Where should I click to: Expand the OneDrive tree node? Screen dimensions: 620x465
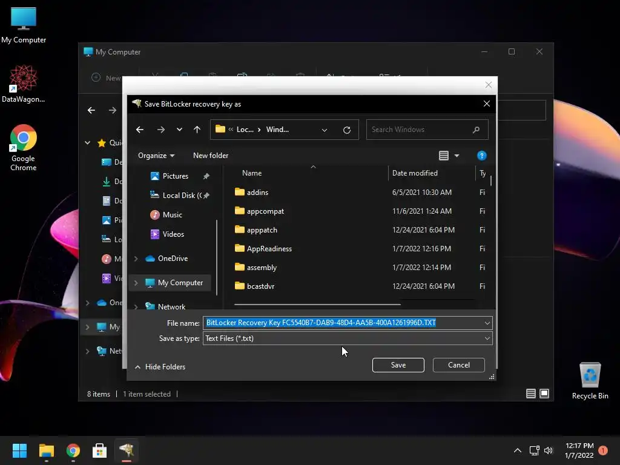(136, 259)
